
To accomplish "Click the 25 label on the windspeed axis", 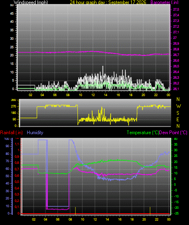I will (x=12, y=47).
